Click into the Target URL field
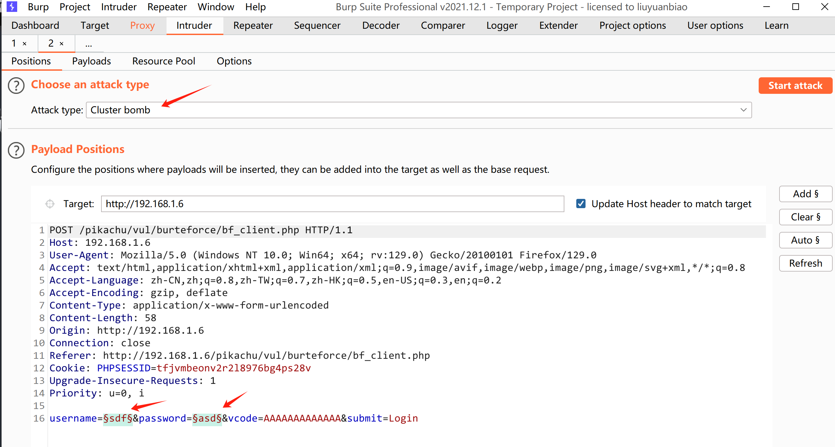835x447 pixels. point(332,204)
